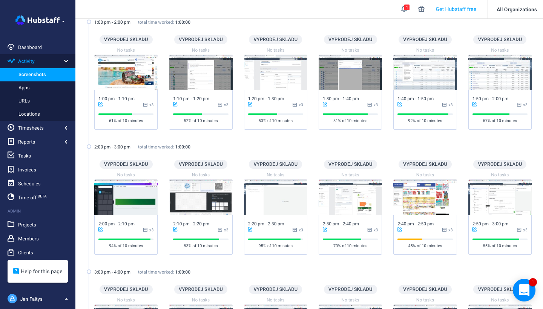Click the Invoices icon in sidebar

point(11,170)
